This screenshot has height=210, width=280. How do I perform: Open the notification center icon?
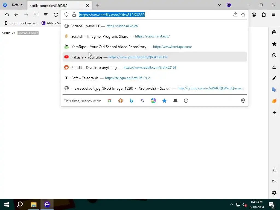point(271,205)
